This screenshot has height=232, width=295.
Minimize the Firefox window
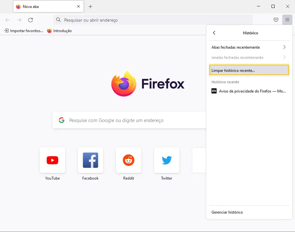[x=258, y=6]
